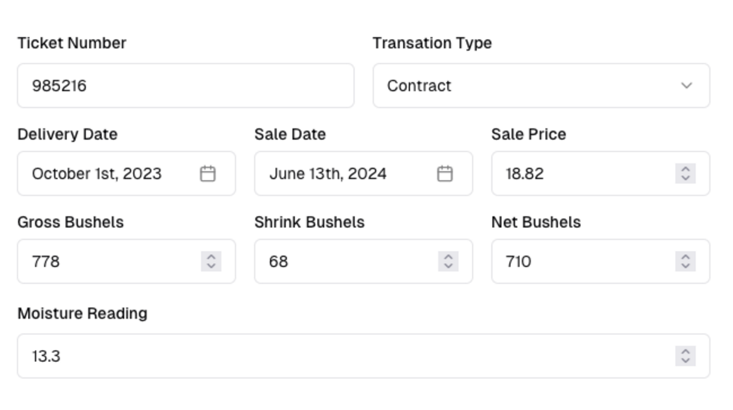Click the Sale Price stepper arrows

point(686,174)
